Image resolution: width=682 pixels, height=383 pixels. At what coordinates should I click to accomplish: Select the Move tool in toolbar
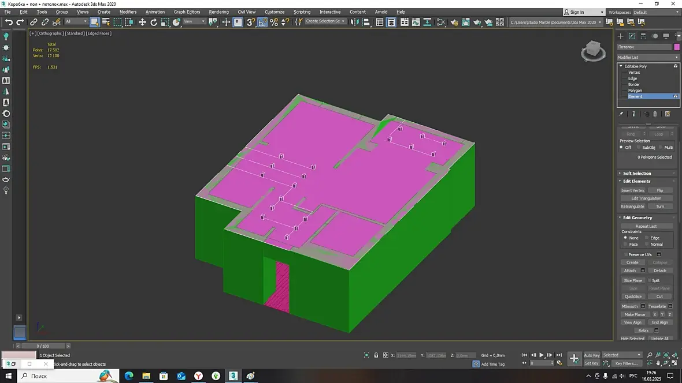click(142, 22)
